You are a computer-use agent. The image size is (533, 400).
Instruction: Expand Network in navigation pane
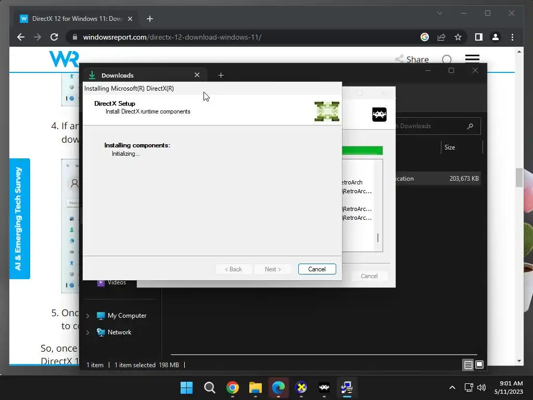[87, 332]
